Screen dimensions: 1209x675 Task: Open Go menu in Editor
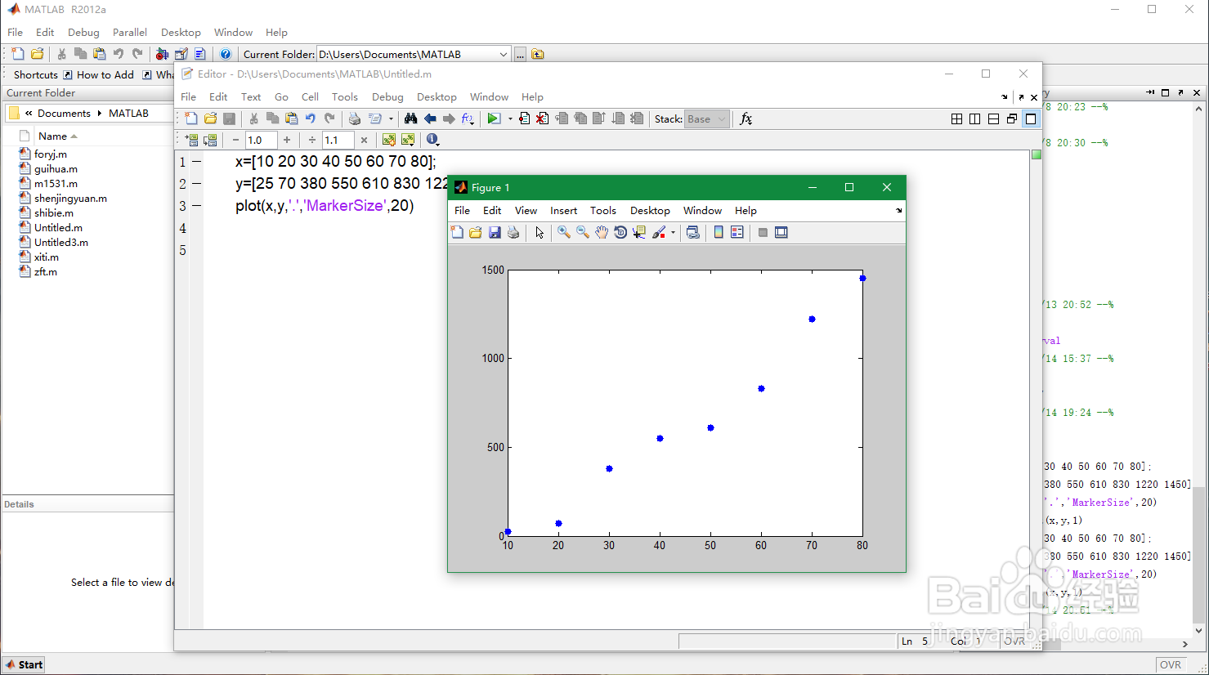pos(281,96)
